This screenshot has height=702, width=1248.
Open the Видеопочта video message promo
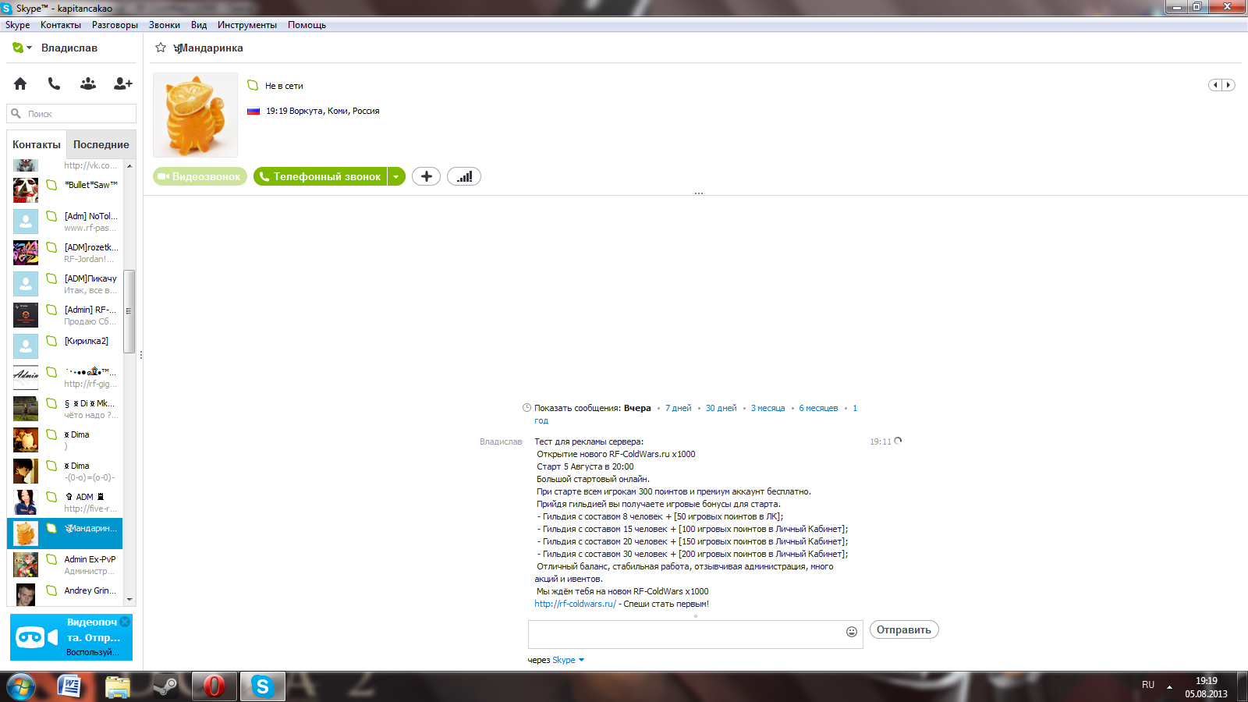71,637
